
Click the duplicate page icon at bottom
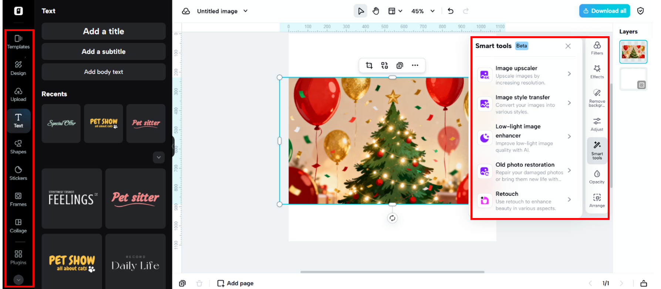(x=182, y=283)
